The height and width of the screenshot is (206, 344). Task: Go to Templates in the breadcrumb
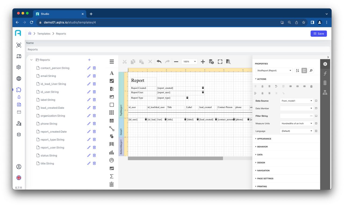44,34
